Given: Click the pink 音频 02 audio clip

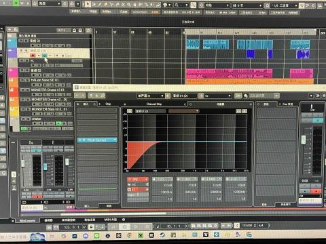Looking at the screenshot, I should tap(229, 73).
